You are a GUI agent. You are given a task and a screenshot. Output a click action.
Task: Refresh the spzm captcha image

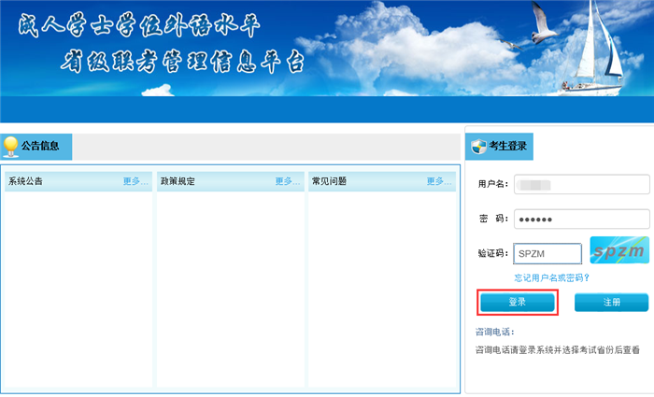[618, 252]
